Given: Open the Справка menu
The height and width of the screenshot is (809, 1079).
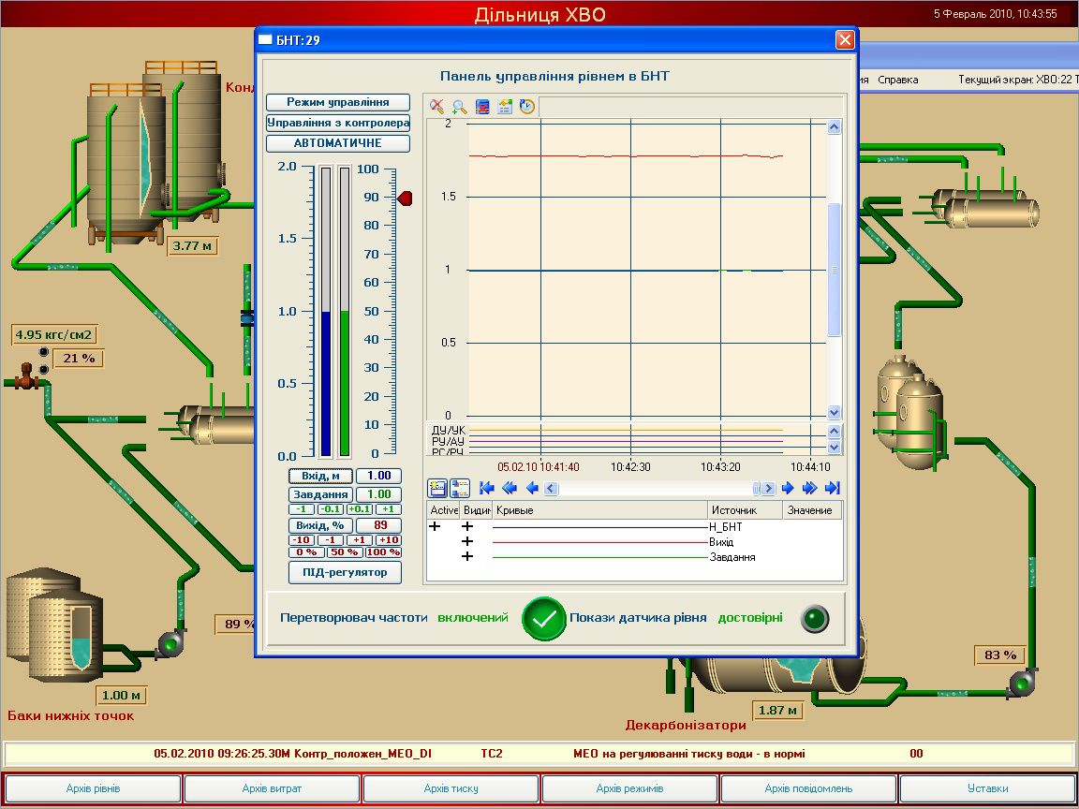Looking at the screenshot, I should click(897, 80).
